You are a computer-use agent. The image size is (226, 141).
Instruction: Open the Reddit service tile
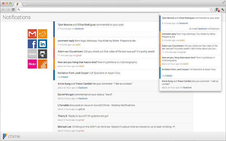(42, 34)
